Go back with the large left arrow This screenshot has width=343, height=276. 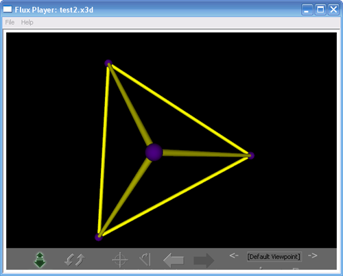(174, 260)
